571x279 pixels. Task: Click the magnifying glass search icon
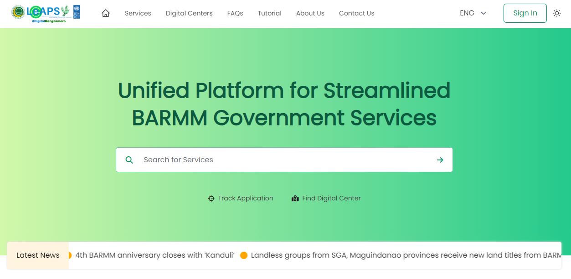click(x=129, y=159)
